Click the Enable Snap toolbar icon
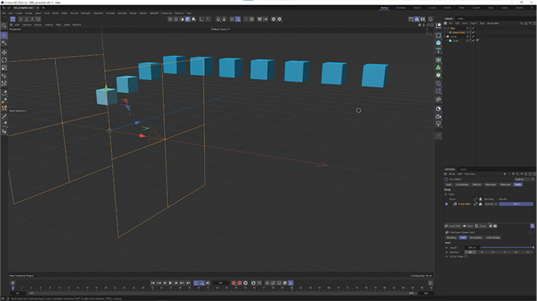Viewport: 537px width, 301px height. 218,19
